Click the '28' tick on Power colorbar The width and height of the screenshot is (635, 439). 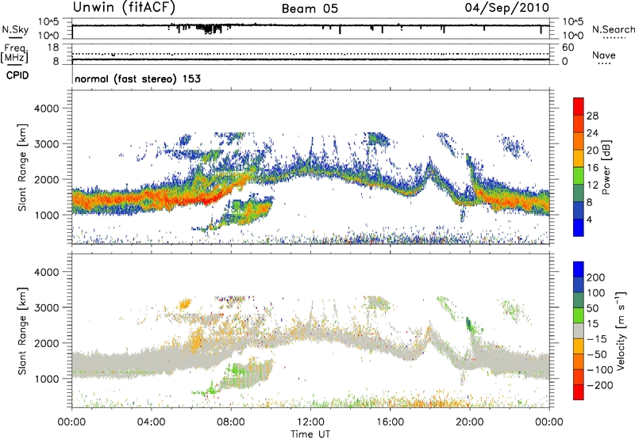(x=592, y=116)
